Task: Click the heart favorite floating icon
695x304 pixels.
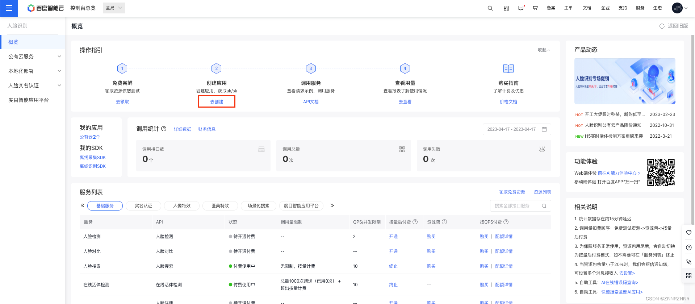Action: (x=689, y=233)
